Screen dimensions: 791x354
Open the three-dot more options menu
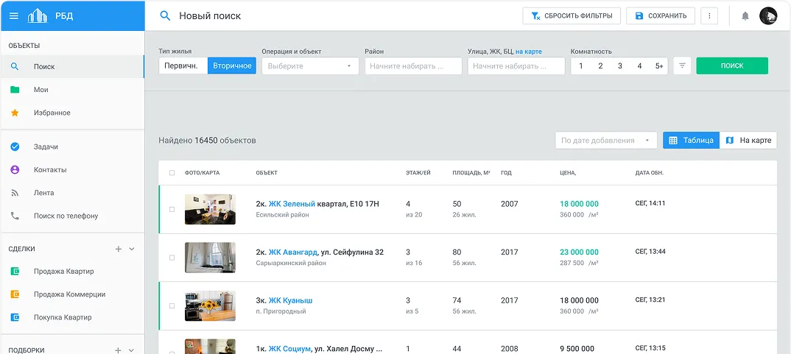click(x=709, y=15)
